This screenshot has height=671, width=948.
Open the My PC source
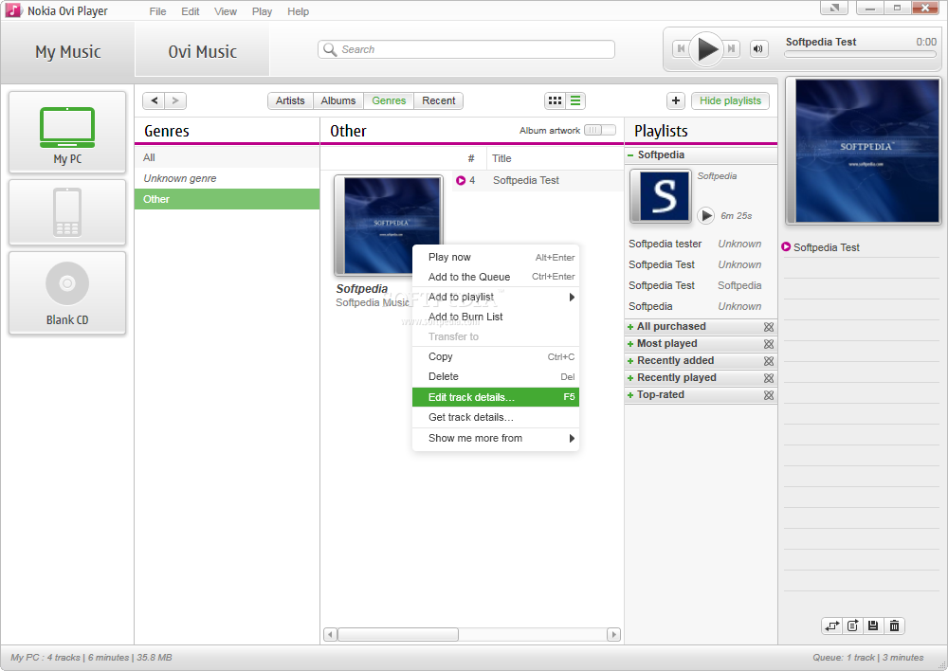tap(67, 133)
